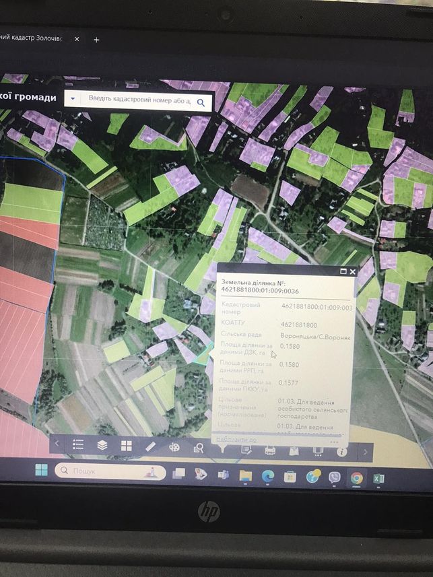Open Microsoft Teams from the taskbar

223,475
